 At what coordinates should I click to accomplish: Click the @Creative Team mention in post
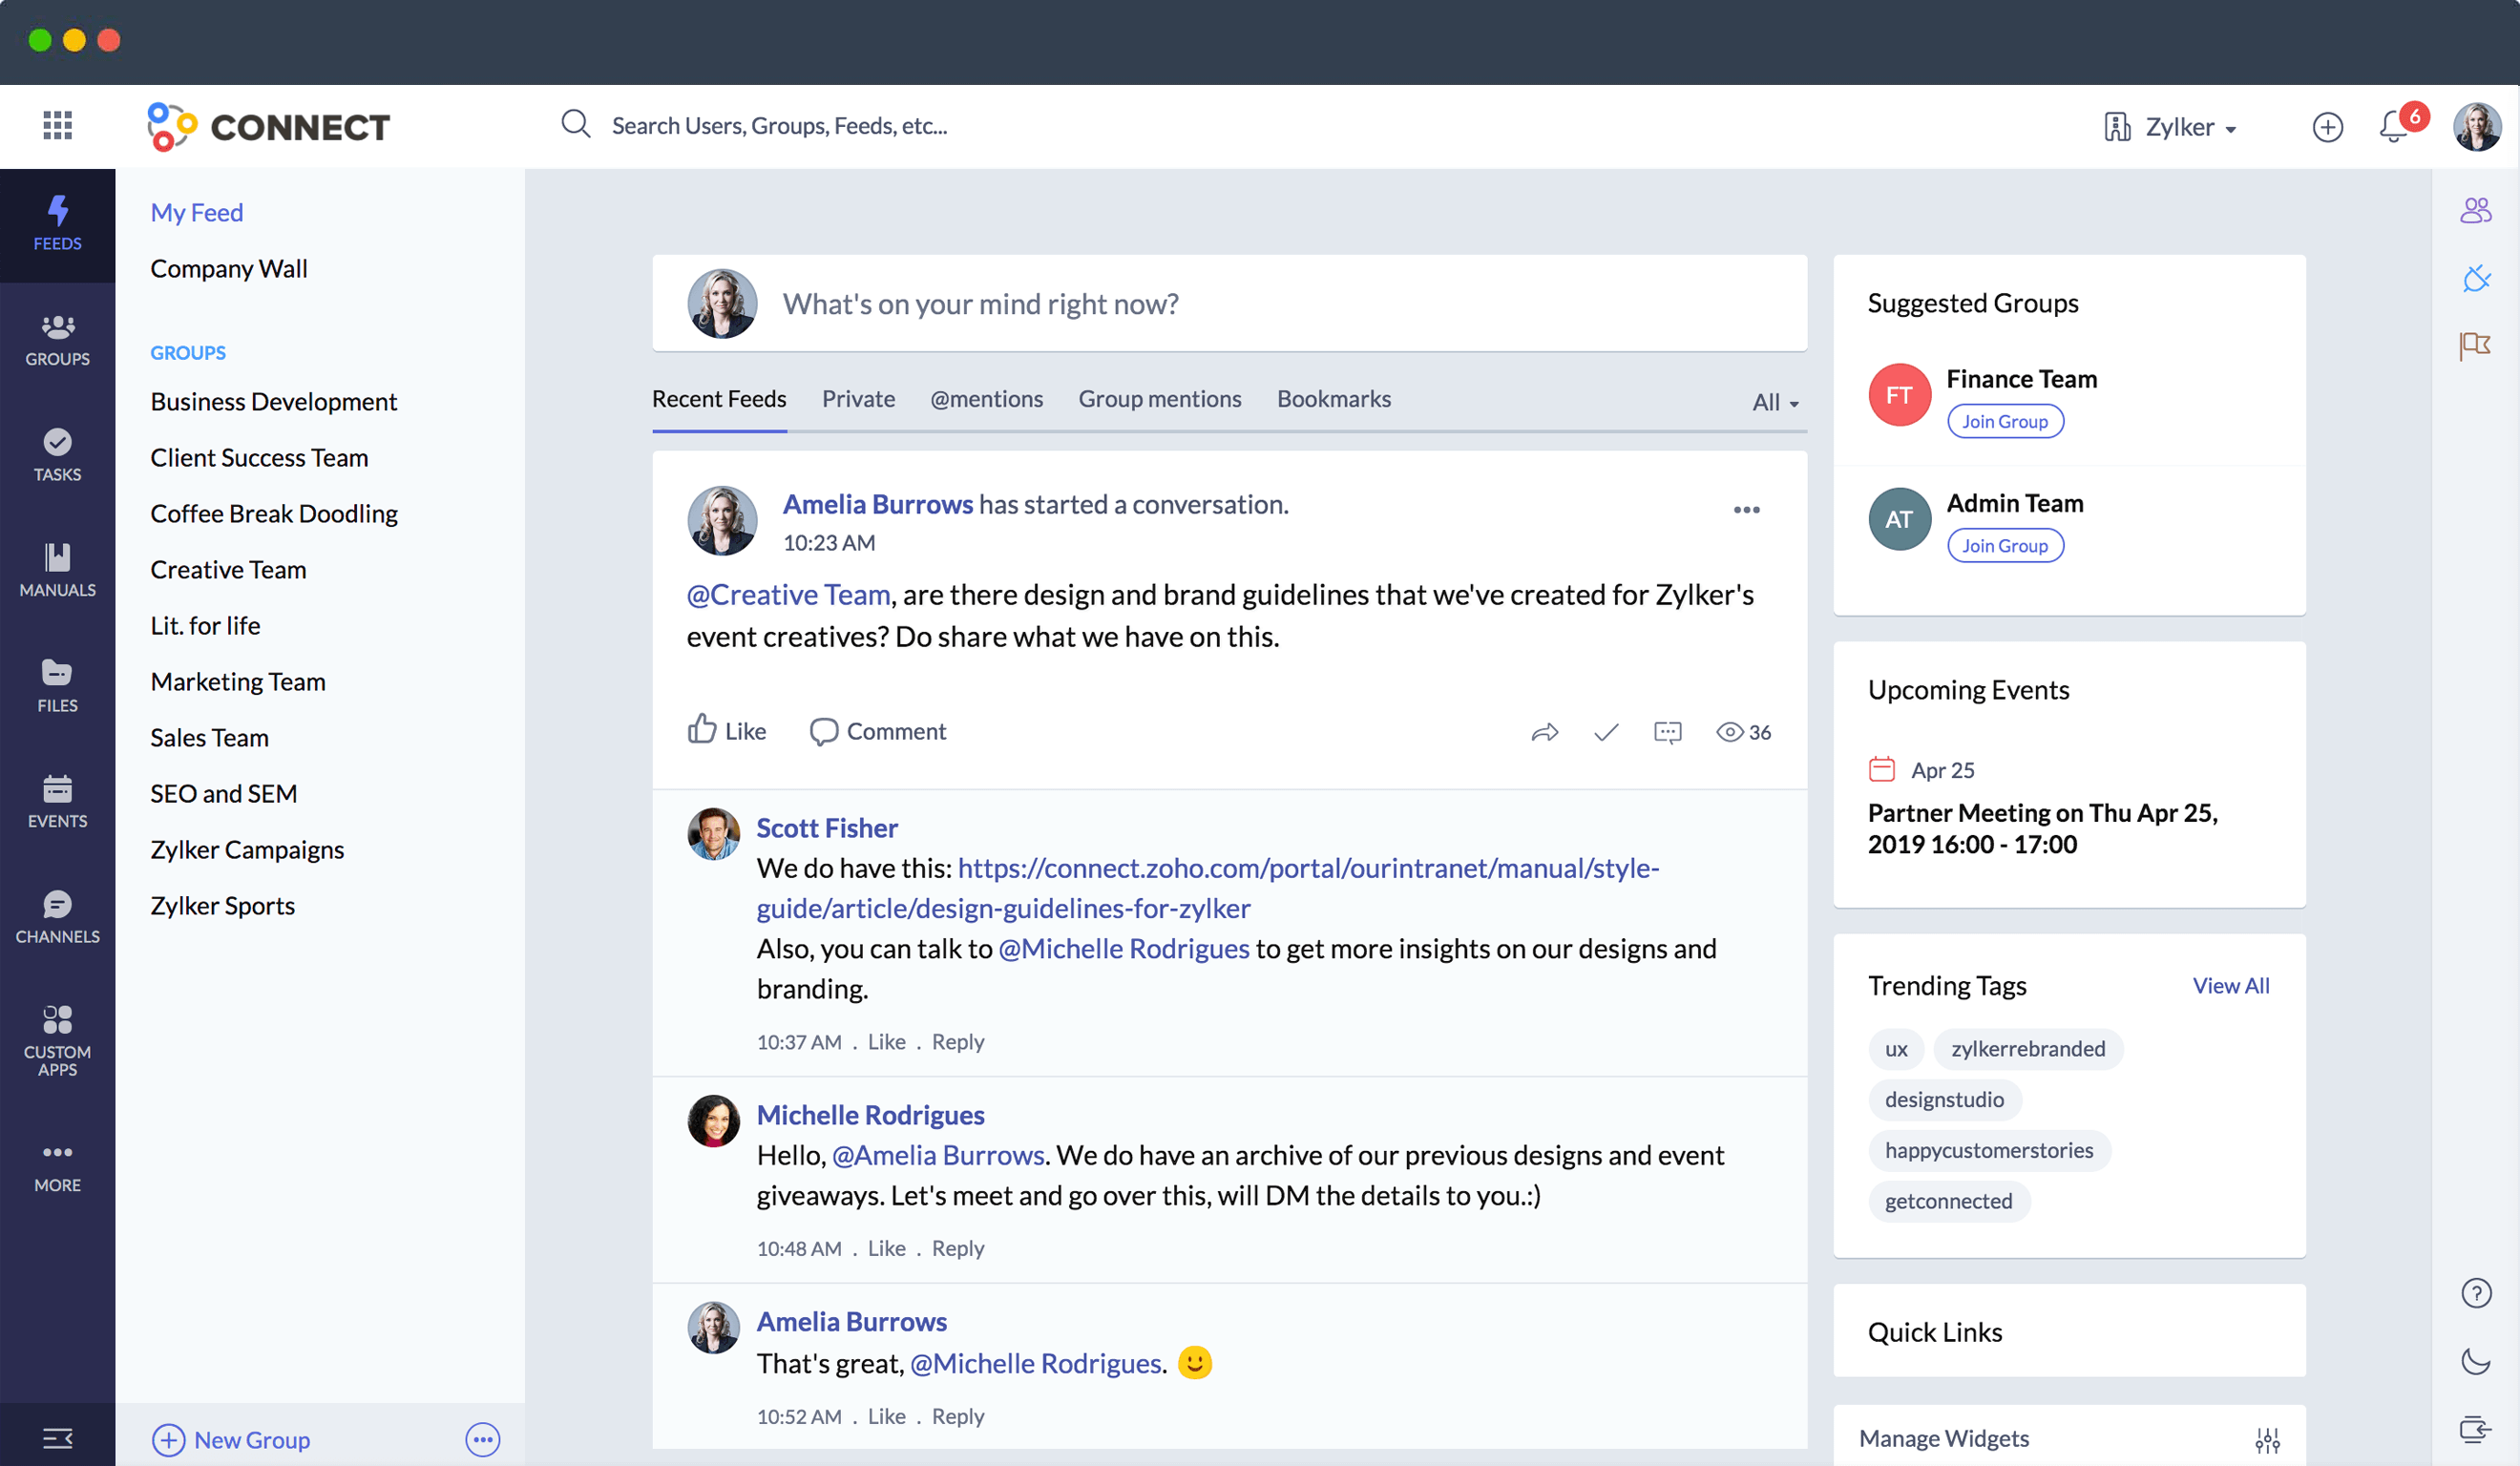click(788, 595)
